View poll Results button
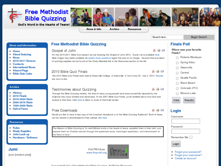 click(x=189, y=100)
